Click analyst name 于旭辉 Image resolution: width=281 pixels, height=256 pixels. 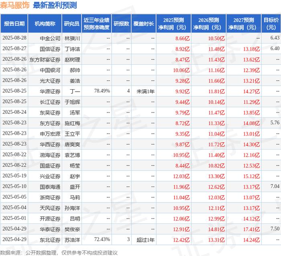click(72, 102)
